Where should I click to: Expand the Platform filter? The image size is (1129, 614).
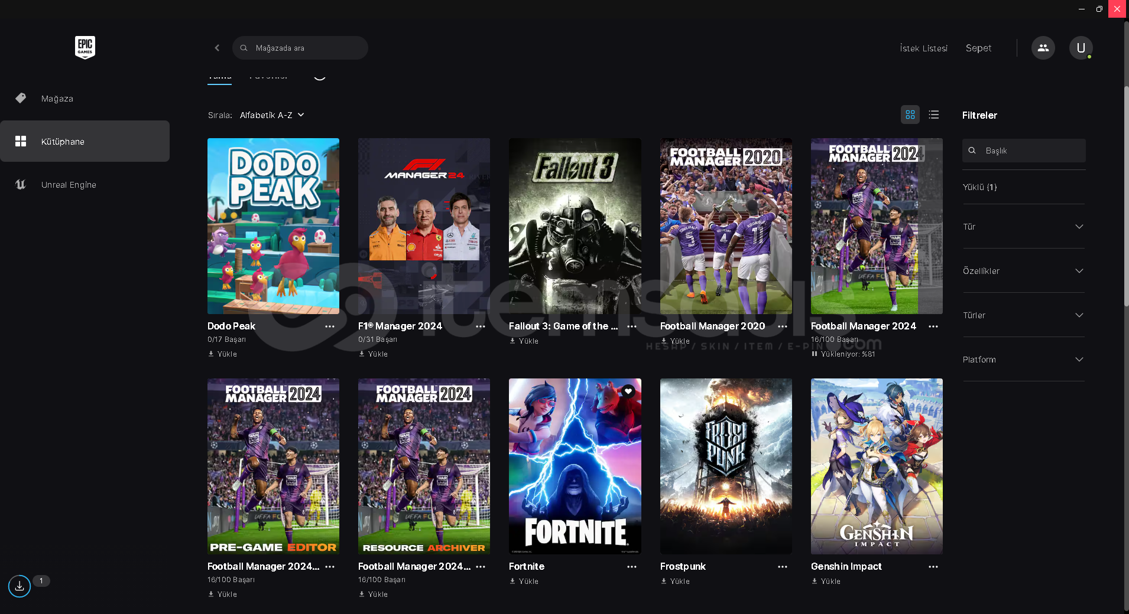(1024, 360)
